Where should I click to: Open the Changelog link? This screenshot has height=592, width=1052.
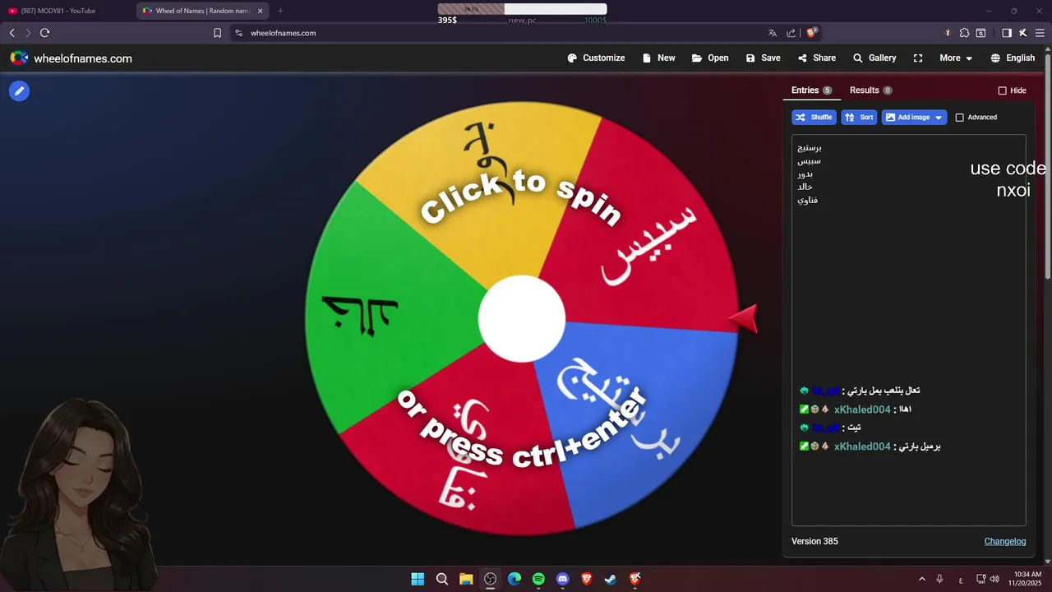coord(1005,541)
